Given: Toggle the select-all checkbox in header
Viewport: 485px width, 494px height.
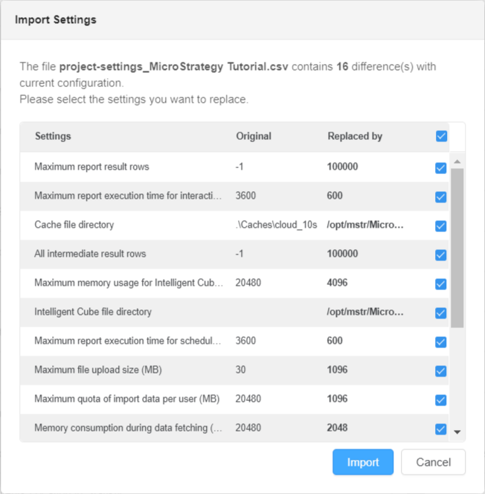Looking at the screenshot, I should point(441,136).
